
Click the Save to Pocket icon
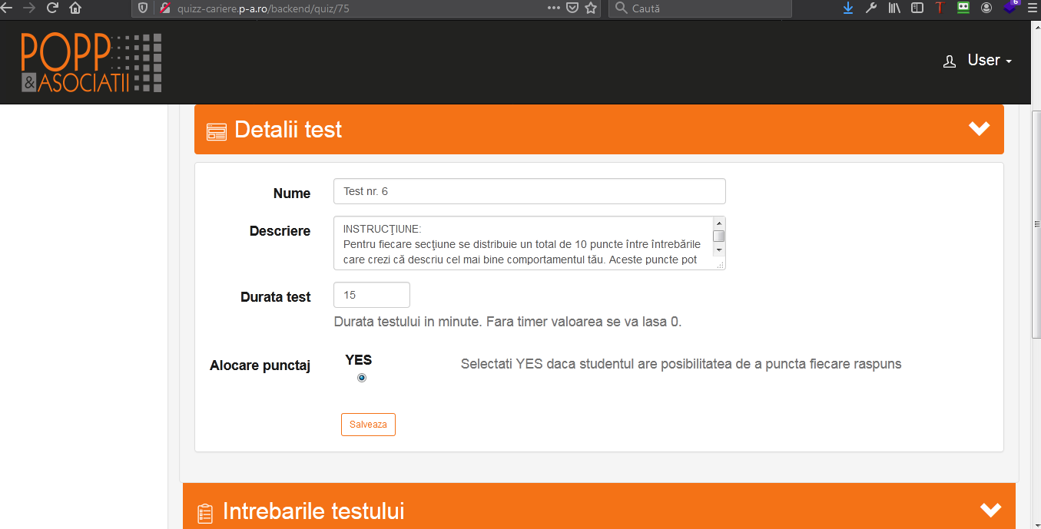click(572, 8)
